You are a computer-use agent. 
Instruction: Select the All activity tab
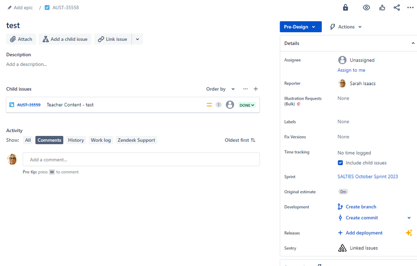point(28,140)
